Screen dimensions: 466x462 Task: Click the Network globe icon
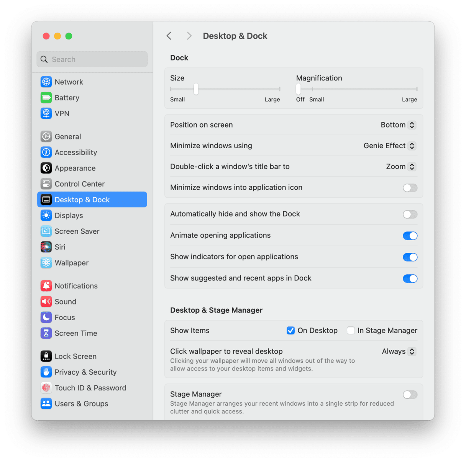click(x=46, y=82)
